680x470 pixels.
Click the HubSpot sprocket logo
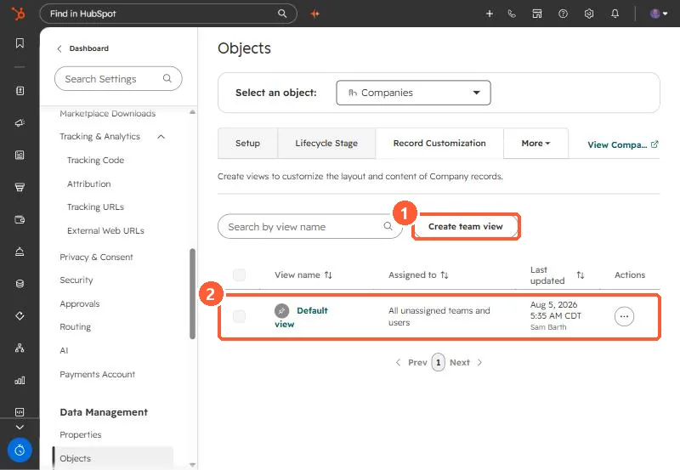(x=18, y=14)
